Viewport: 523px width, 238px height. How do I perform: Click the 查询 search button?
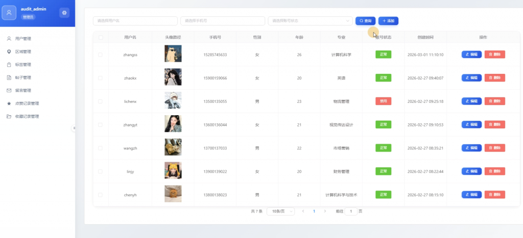366,20
